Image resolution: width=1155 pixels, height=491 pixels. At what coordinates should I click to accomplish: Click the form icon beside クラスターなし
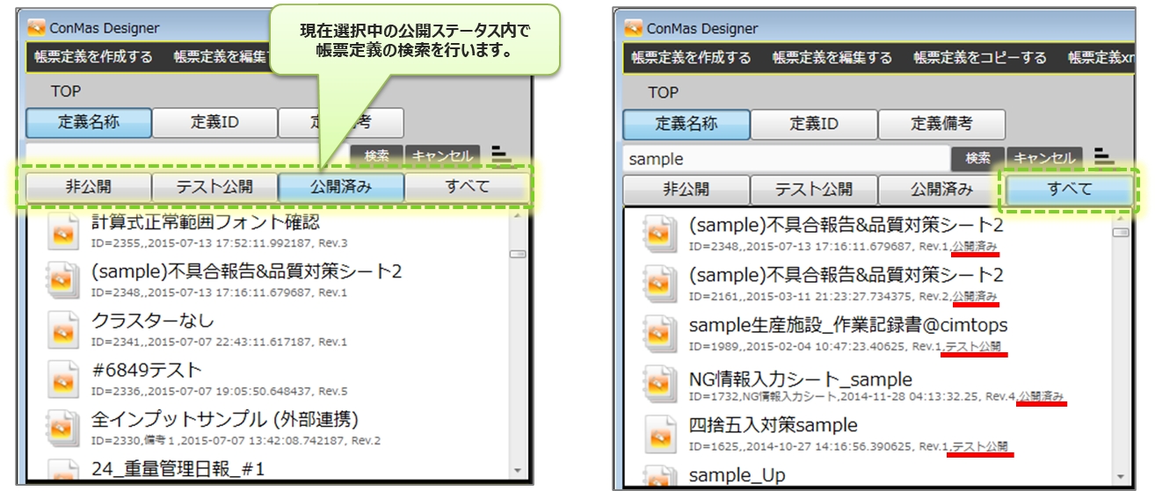[63, 329]
